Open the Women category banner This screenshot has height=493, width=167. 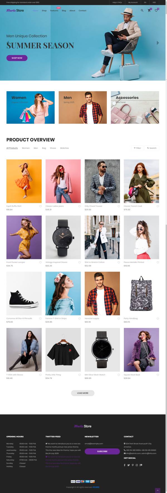click(x=31, y=108)
